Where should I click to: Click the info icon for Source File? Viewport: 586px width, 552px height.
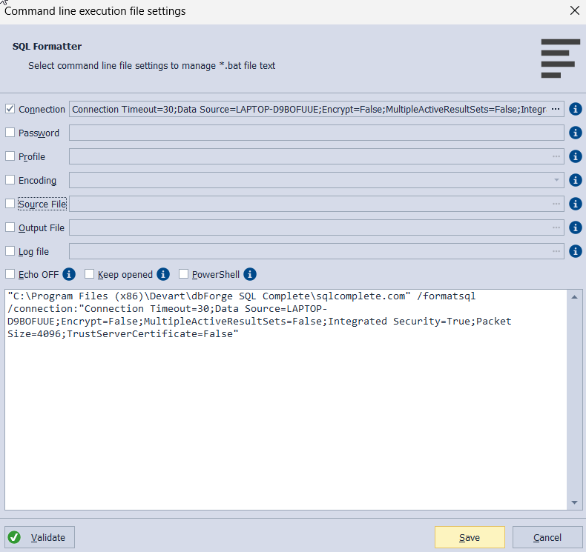pyautogui.click(x=576, y=204)
